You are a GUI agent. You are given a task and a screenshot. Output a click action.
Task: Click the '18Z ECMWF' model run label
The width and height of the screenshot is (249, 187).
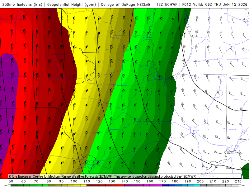(x=167, y=5)
